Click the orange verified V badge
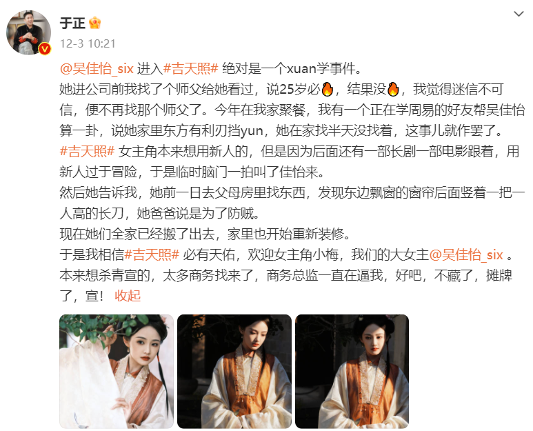This screenshot has width=533, height=431. pyautogui.click(x=45, y=49)
